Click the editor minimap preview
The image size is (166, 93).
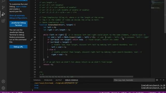tap(157, 5)
